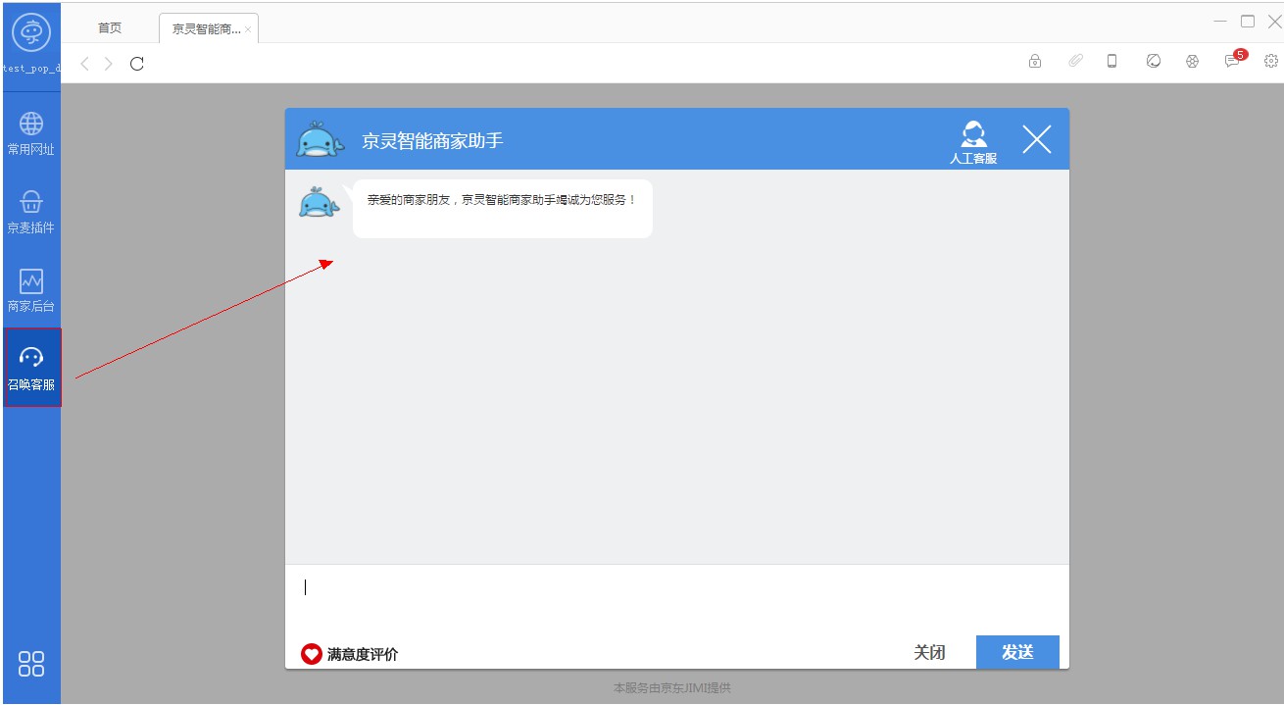Click the footer text 本服务由京东JIMI提供
This screenshot has width=1284, height=705.
[672, 688]
